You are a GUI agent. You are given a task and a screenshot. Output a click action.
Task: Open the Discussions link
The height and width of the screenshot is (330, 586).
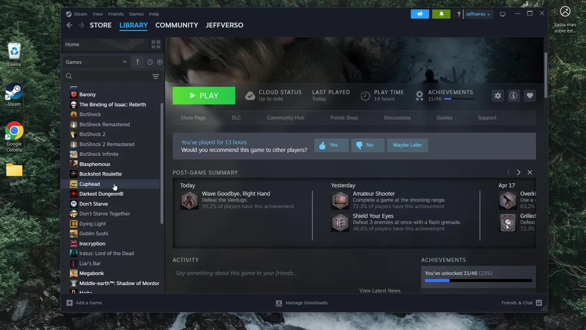397,118
